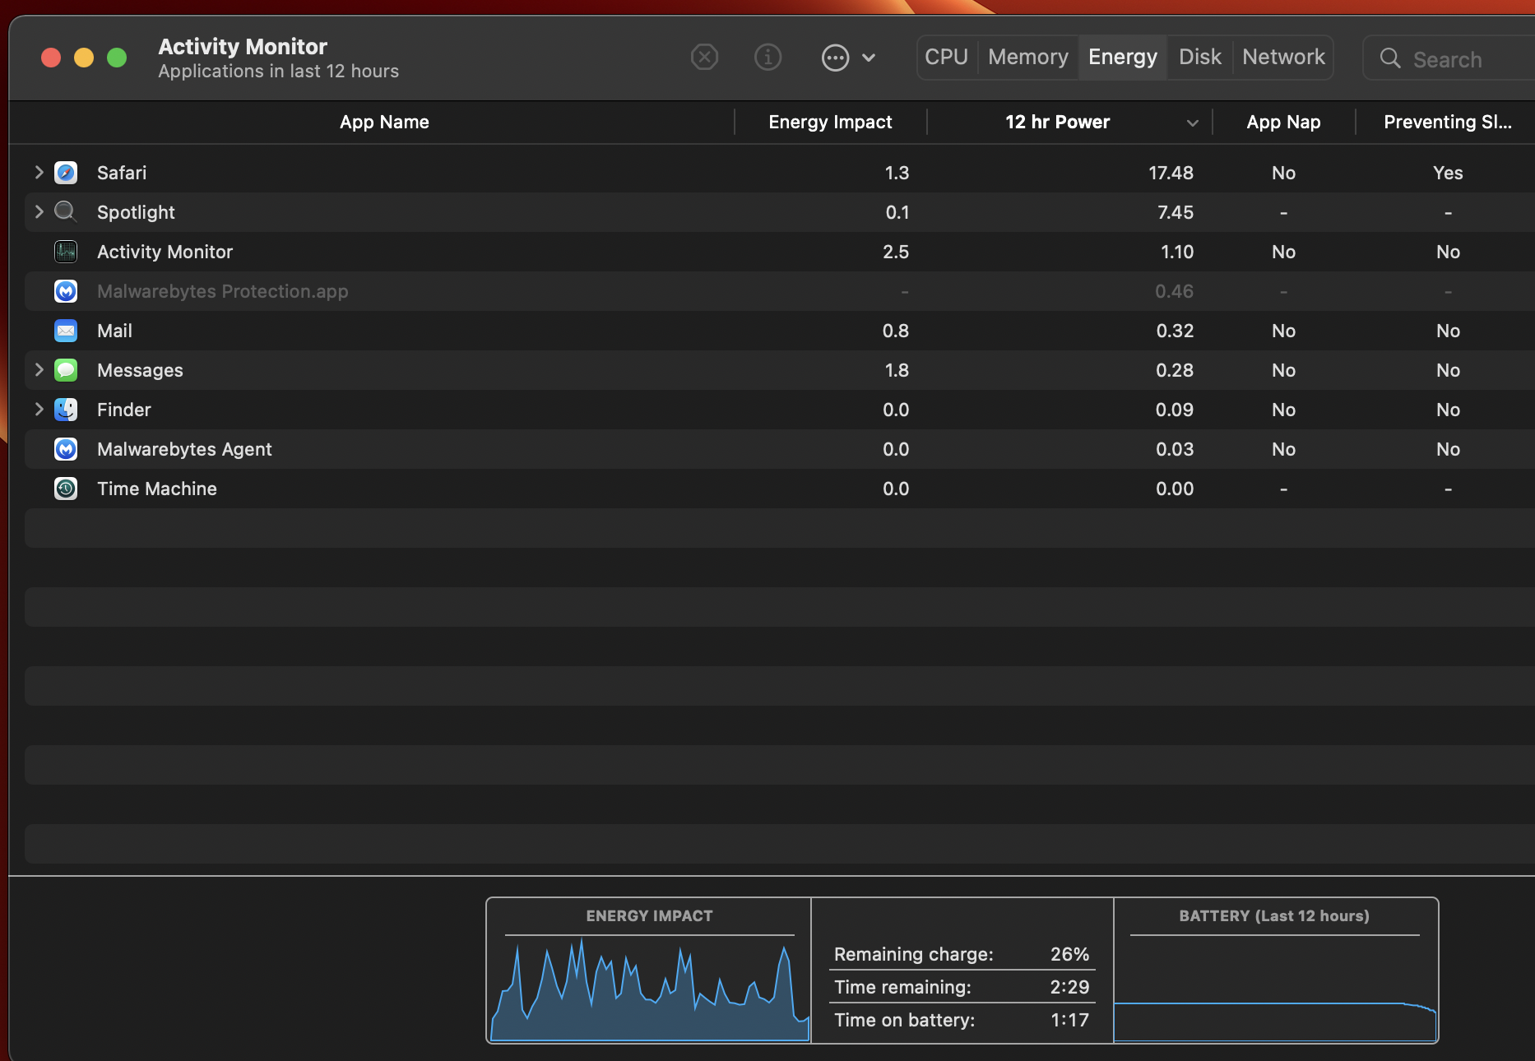1535x1061 pixels.
Task: Select the Malwarebytes Protection.app row name
Action: [222, 291]
